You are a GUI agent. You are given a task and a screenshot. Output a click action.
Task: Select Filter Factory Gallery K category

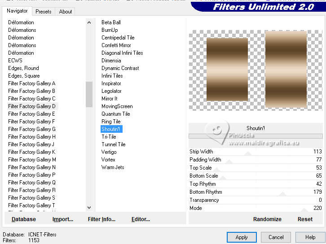click(32, 152)
